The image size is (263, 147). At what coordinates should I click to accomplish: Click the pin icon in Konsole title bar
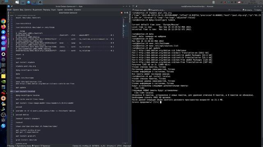pyautogui.click(x=136, y=7)
